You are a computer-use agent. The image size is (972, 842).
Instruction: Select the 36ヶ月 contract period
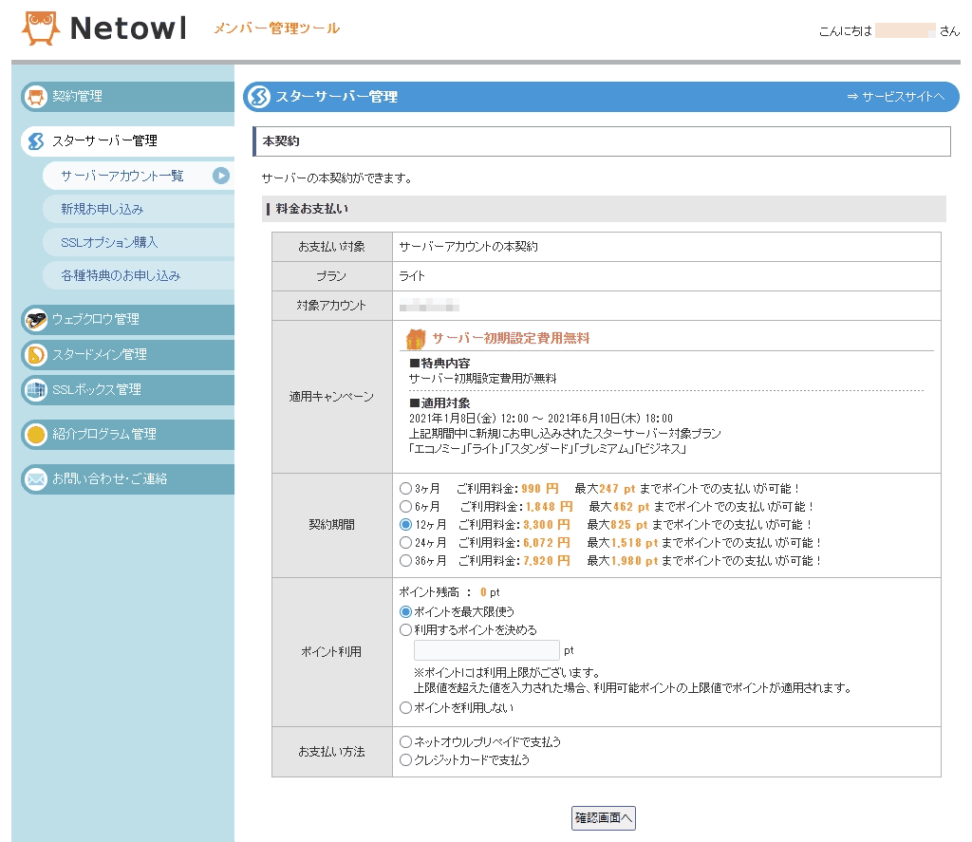tap(405, 560)
